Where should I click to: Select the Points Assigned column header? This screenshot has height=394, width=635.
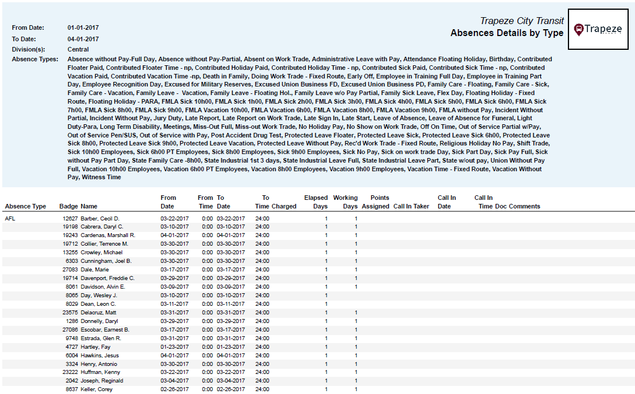(x=376, y=202)
